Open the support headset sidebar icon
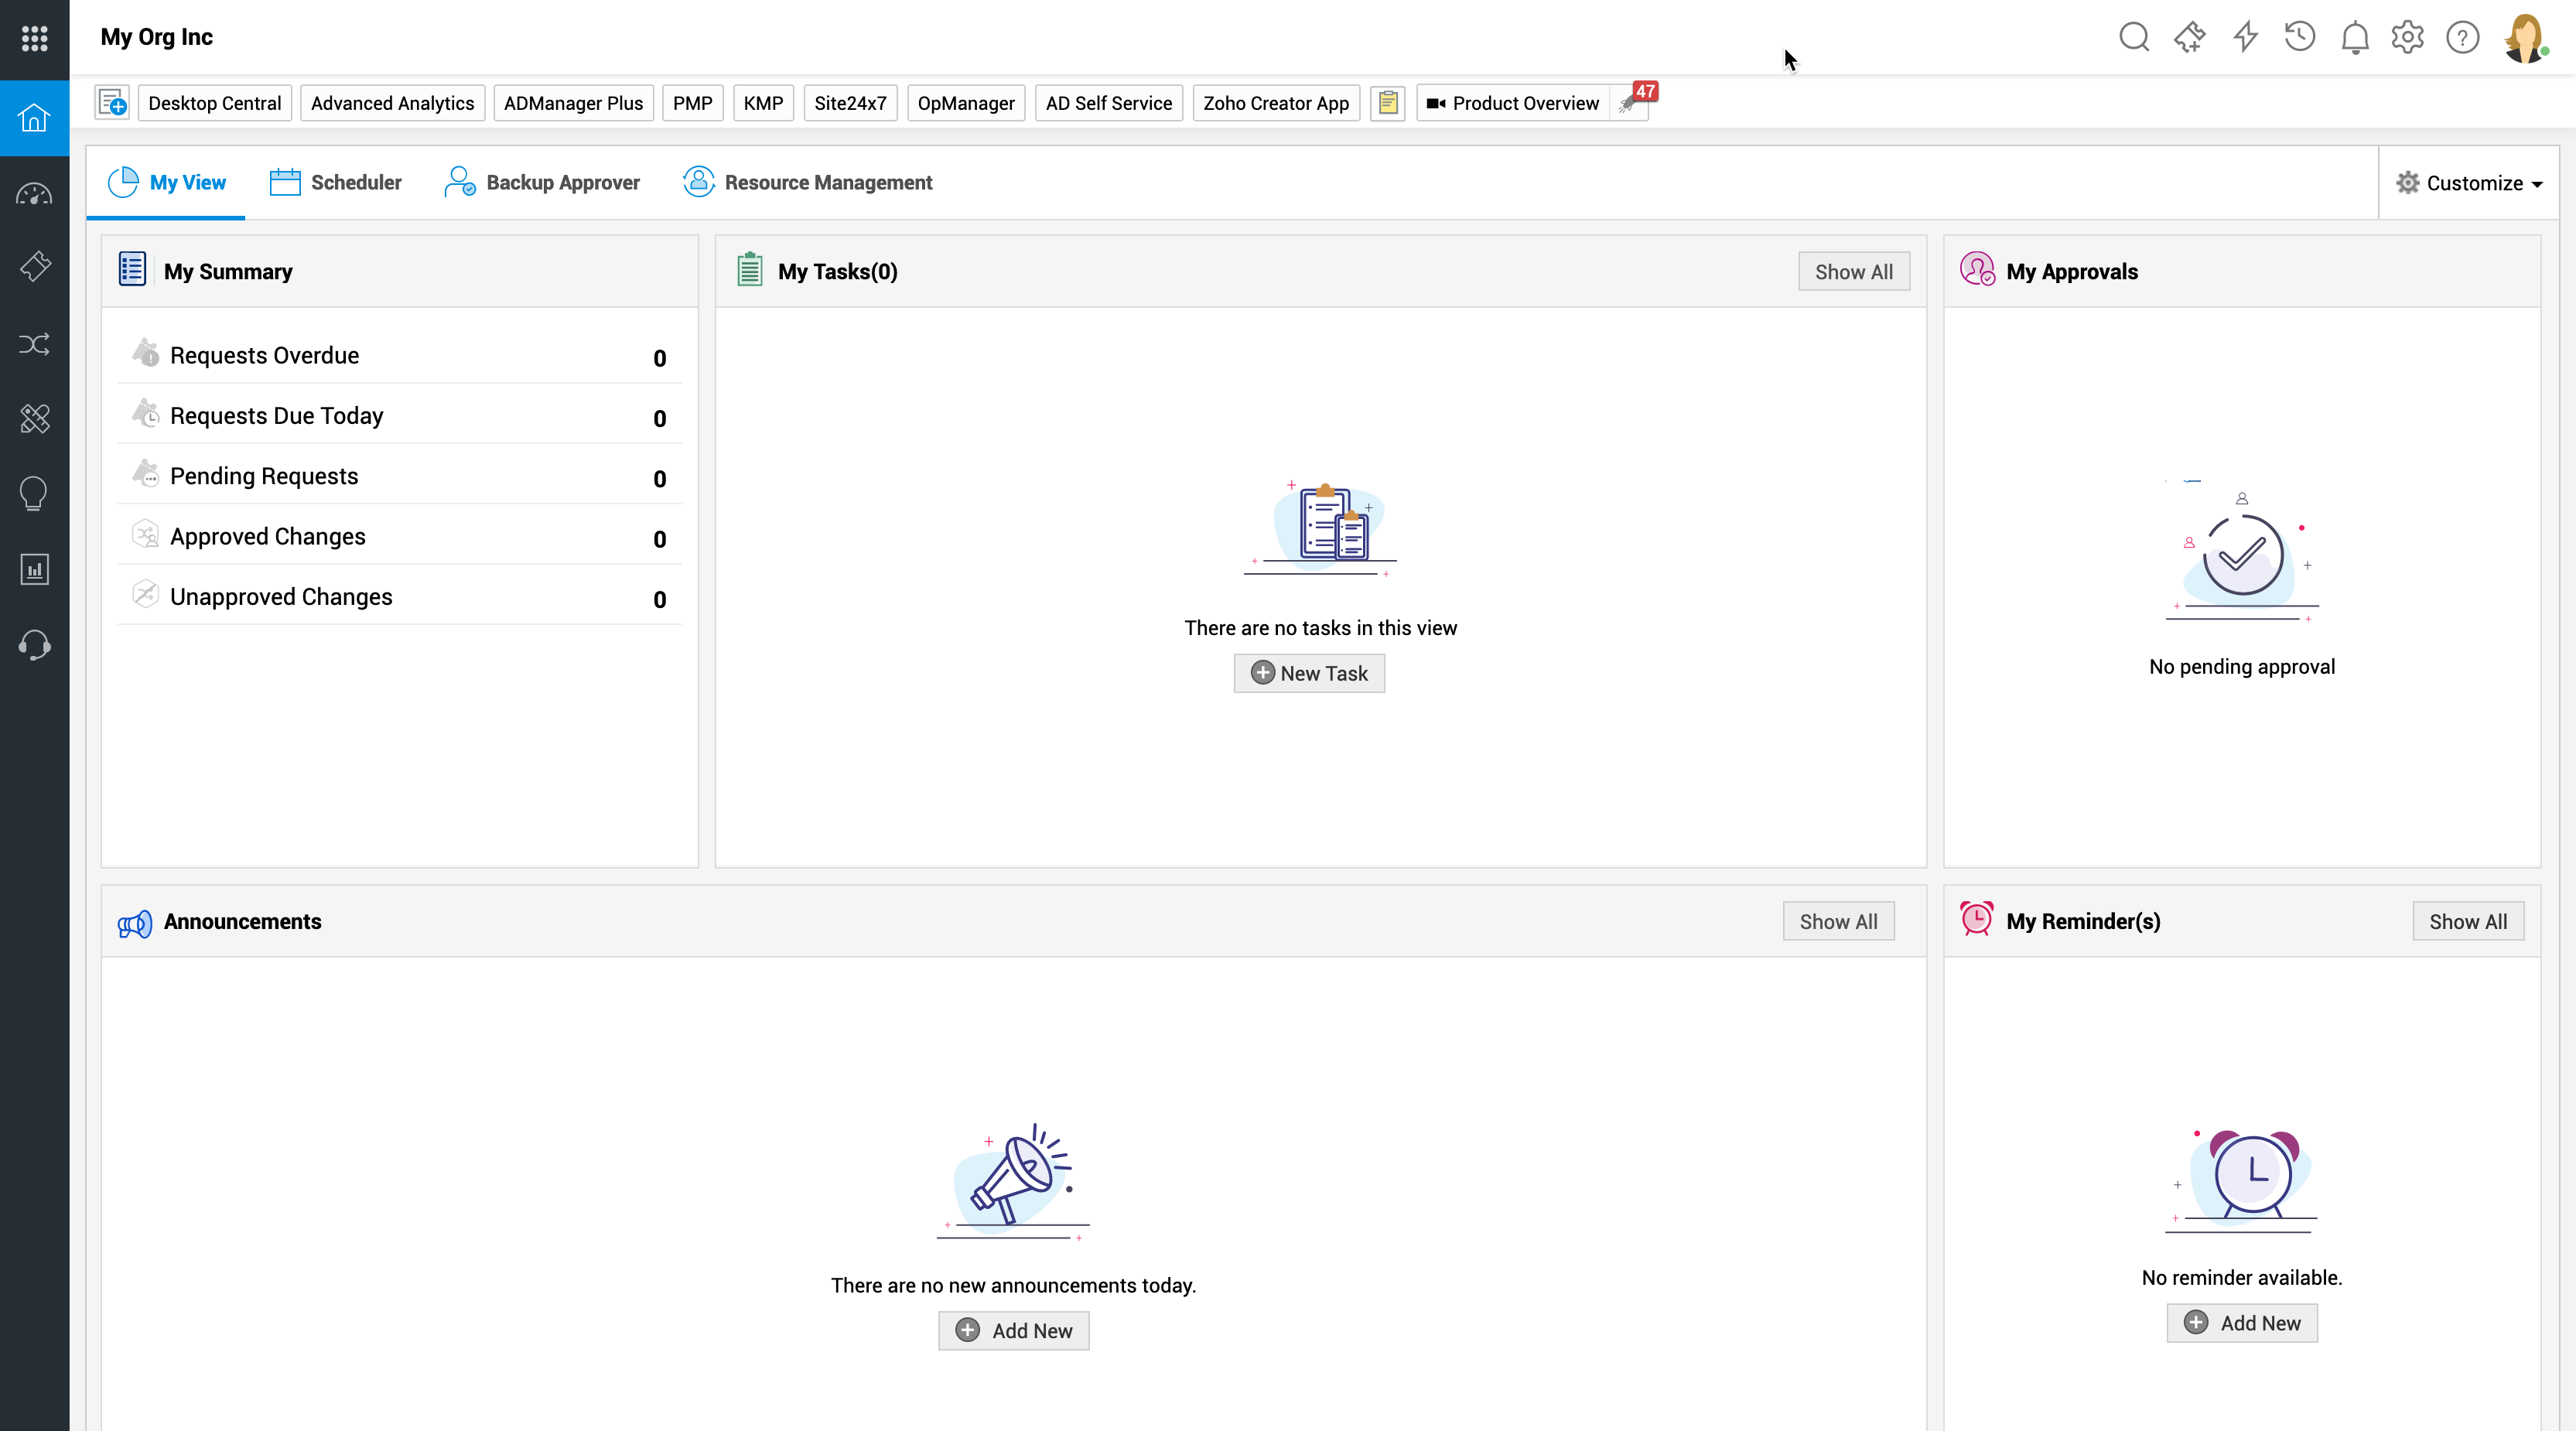Screen dimensions: 2576x1431 (x=34, y=645)
